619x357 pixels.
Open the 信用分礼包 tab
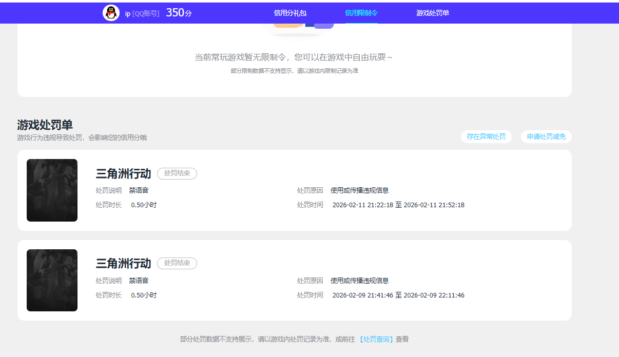tap(291, 13)
